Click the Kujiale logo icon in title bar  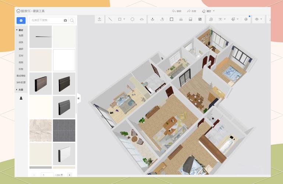tap(18, 11)
